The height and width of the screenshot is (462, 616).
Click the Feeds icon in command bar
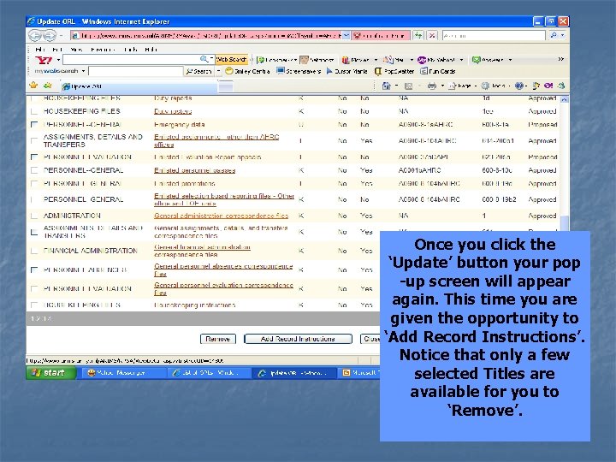(408, 86)
